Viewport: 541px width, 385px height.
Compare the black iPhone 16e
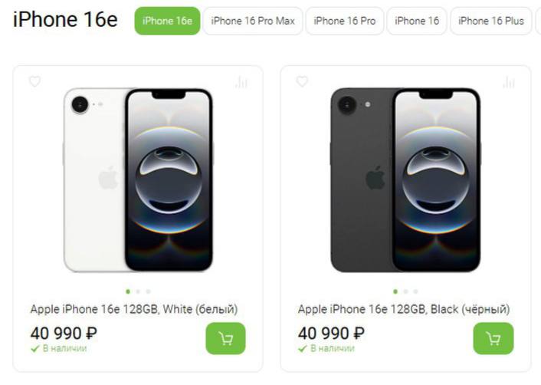pos(509,82)
